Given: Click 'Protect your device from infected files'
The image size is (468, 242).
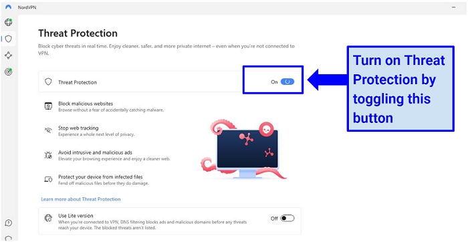Looking at the screenshot, I should pos(100,176).
